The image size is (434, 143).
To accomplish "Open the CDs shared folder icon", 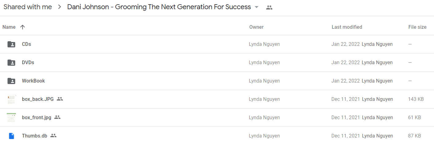I will pos(11,44).
